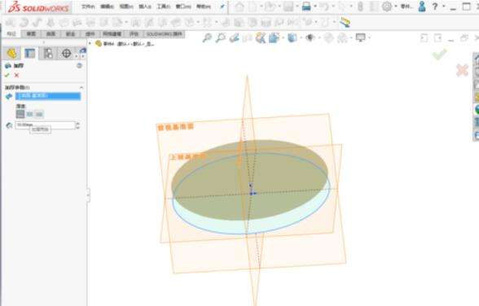
Task: Click Previous View icon in view toolbar
Action: [234, 37]
